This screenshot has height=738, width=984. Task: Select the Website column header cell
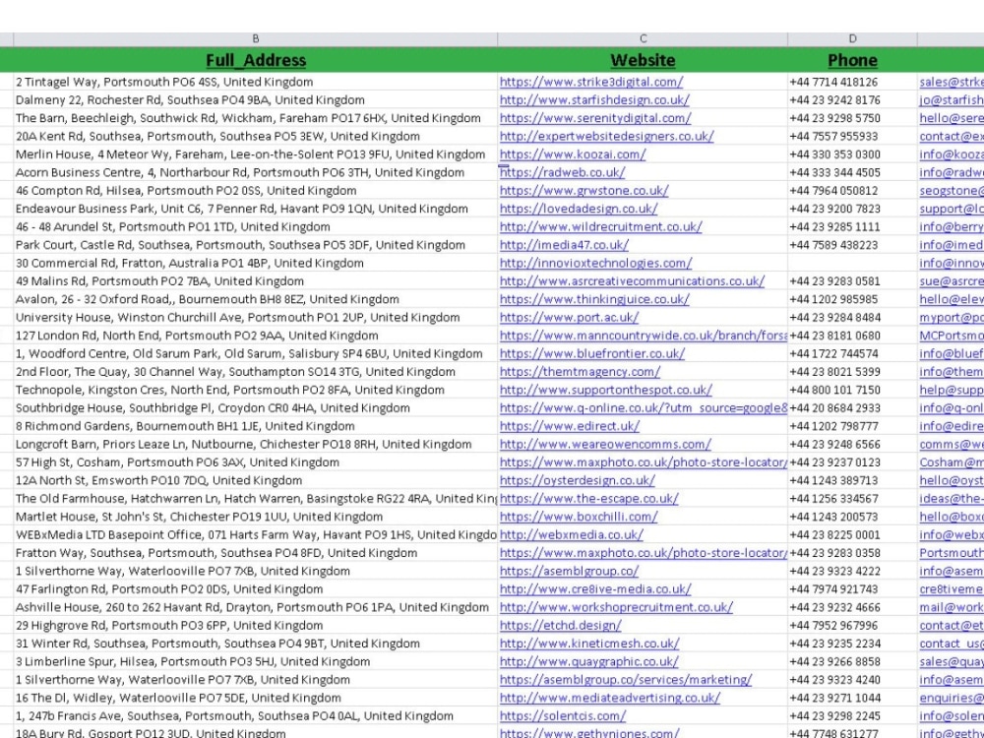tap(643, 58)
